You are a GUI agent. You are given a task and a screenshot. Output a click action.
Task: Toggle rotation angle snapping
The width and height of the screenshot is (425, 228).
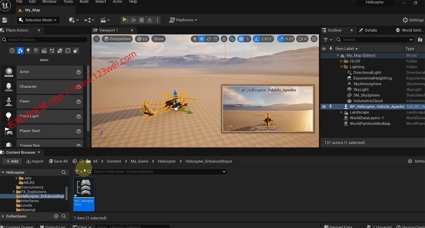coord(257,39)
